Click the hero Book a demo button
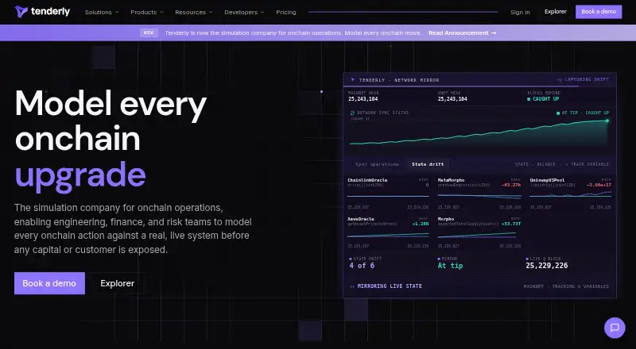Viewport: 636px width, 349px height. tap(49, 283)
